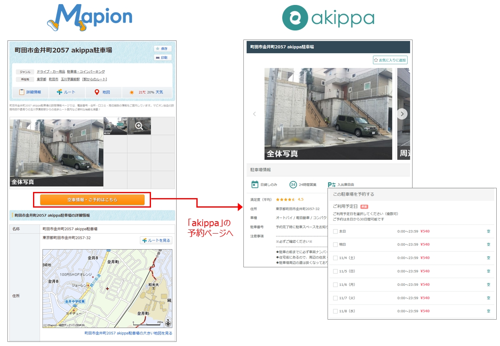Click the Mapion 保存 (save) button

pyautogui.click(x=163, y=49)
